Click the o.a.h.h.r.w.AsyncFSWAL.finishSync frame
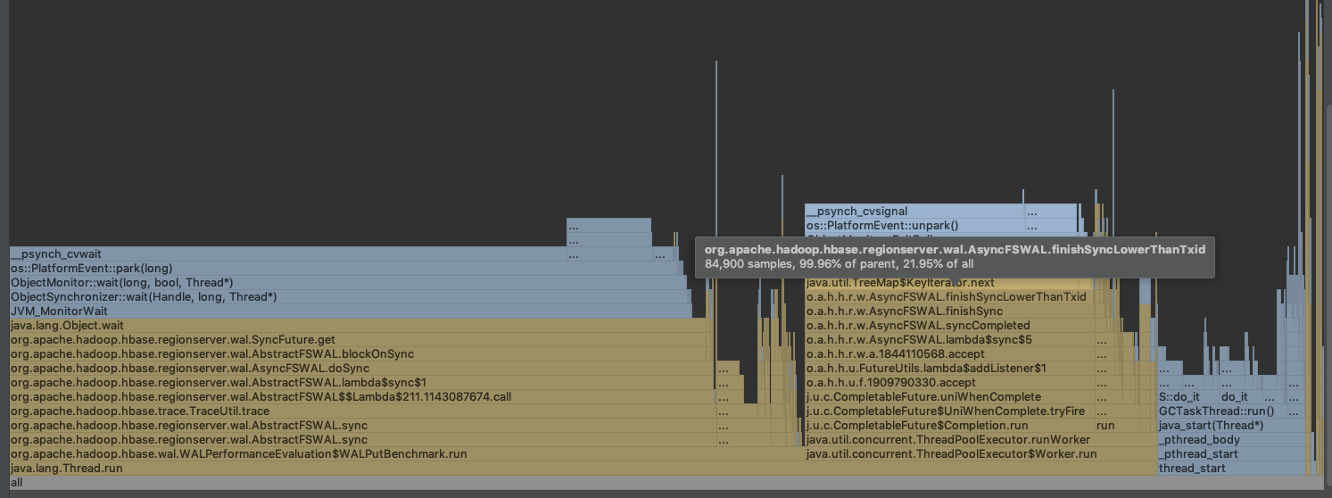Viewport: 1332px width, 498px height. click(949, 311)
